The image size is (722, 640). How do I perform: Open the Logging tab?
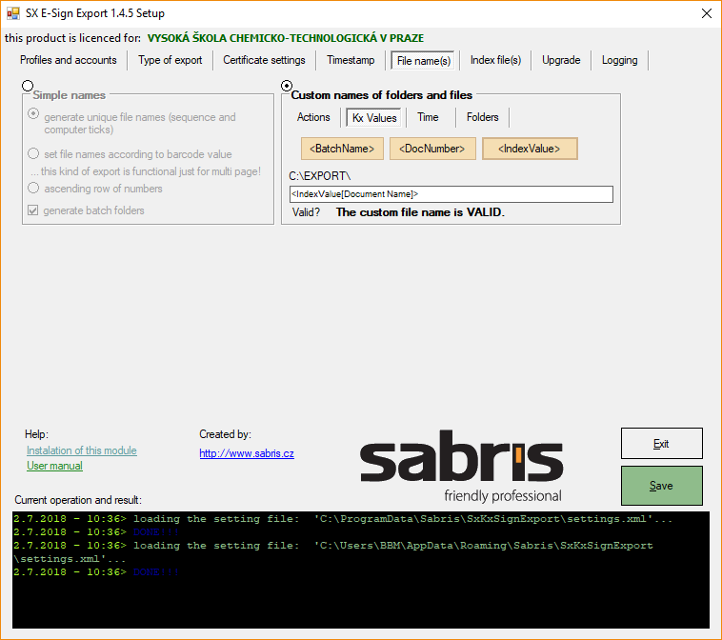click(x=619, y=60)
